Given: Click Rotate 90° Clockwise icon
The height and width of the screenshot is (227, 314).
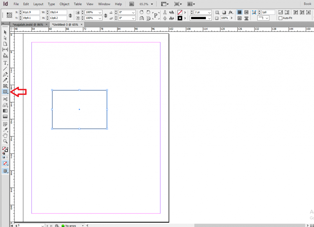Looking at the screenshot, I should click(142, 12).
